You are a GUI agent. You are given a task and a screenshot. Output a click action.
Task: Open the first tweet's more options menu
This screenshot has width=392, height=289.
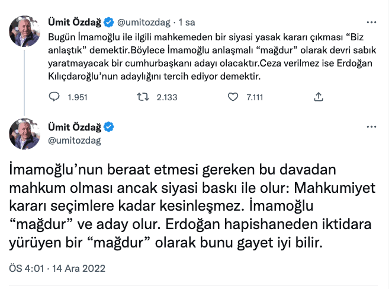(370, 24)
